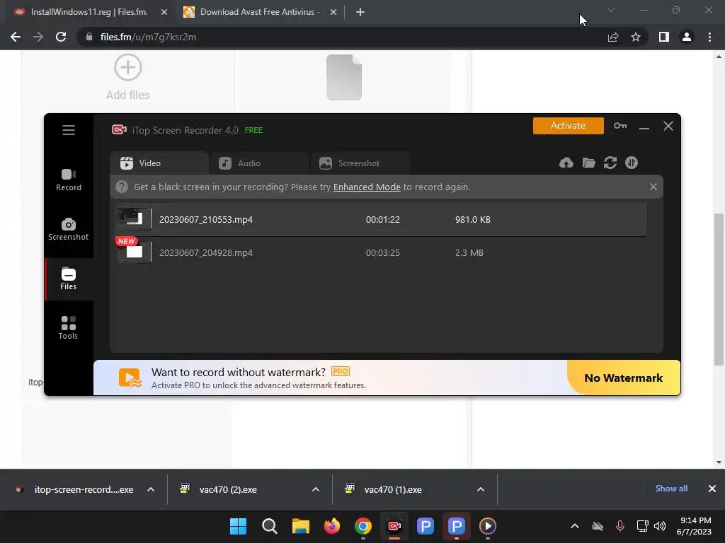
Task: Open File Explorer from taskbar
Action: pyautogui.click(x=300, y=526)
